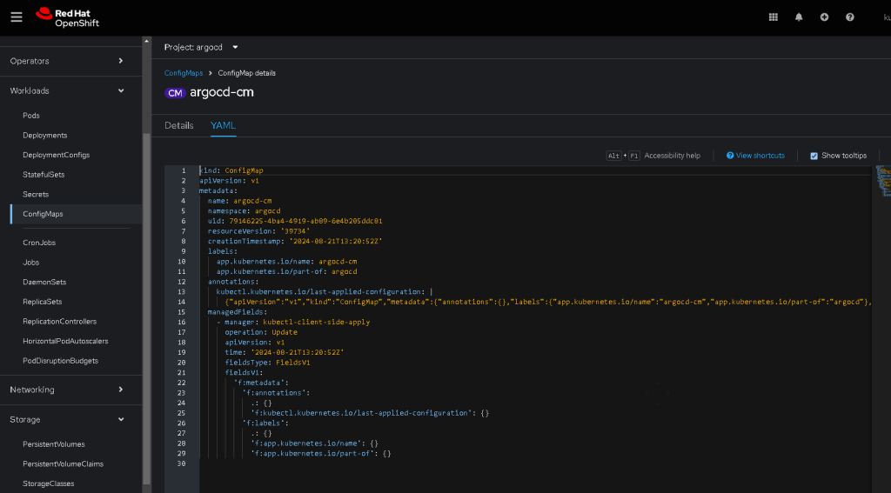Click the CM resource badge

(x=175, y=92)
